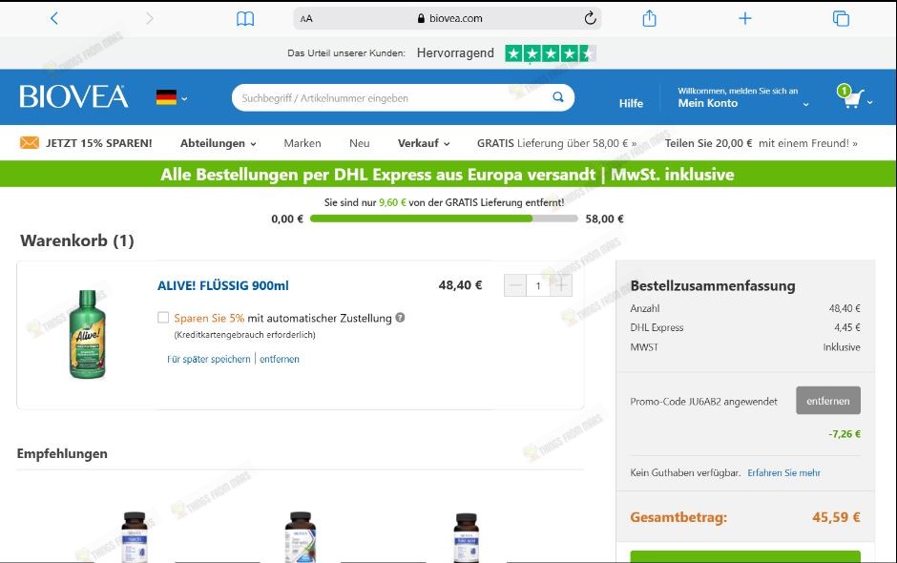The height and width of the screenshot is (563, 897).
Task: Enable Sparen Sie 5% automatic delivery checkbox
Action: click(163, 316)
